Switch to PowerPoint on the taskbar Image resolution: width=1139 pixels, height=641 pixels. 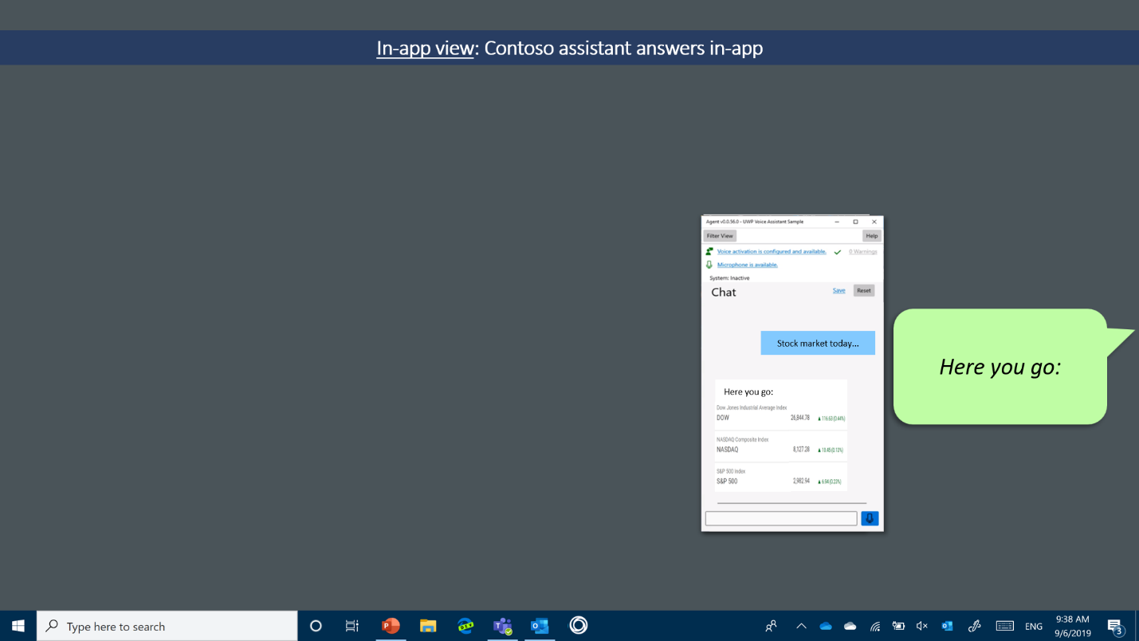click(391, 626)
